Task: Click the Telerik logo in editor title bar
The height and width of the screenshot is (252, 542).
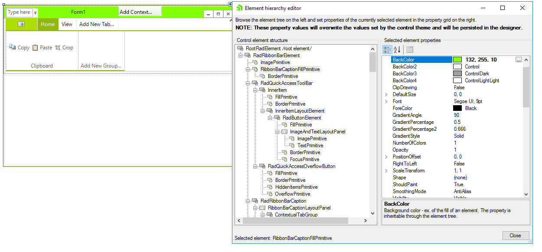Action: coord(239,8)
